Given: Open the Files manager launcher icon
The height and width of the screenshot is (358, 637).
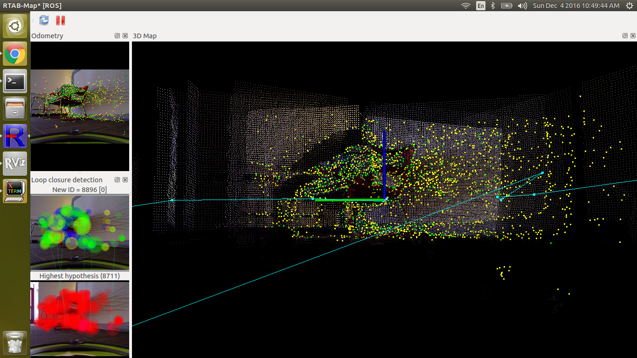Looking at the screenshot, I should tap(15, 109).
